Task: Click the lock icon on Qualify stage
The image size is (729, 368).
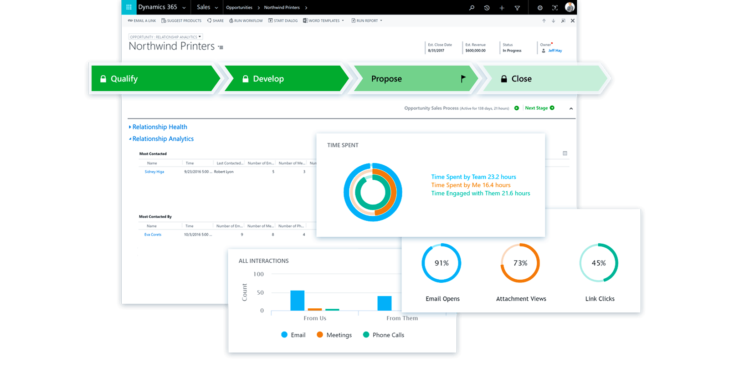Action: click(x=103, y=79)
